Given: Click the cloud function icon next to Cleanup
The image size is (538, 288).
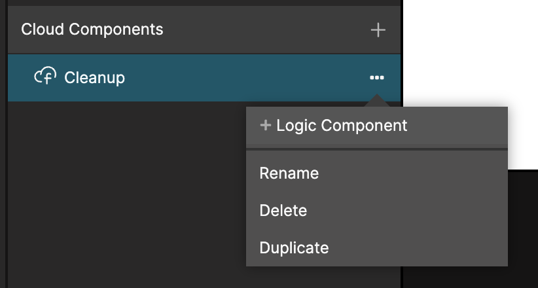Looking at the screenshot, I should 45,77.
